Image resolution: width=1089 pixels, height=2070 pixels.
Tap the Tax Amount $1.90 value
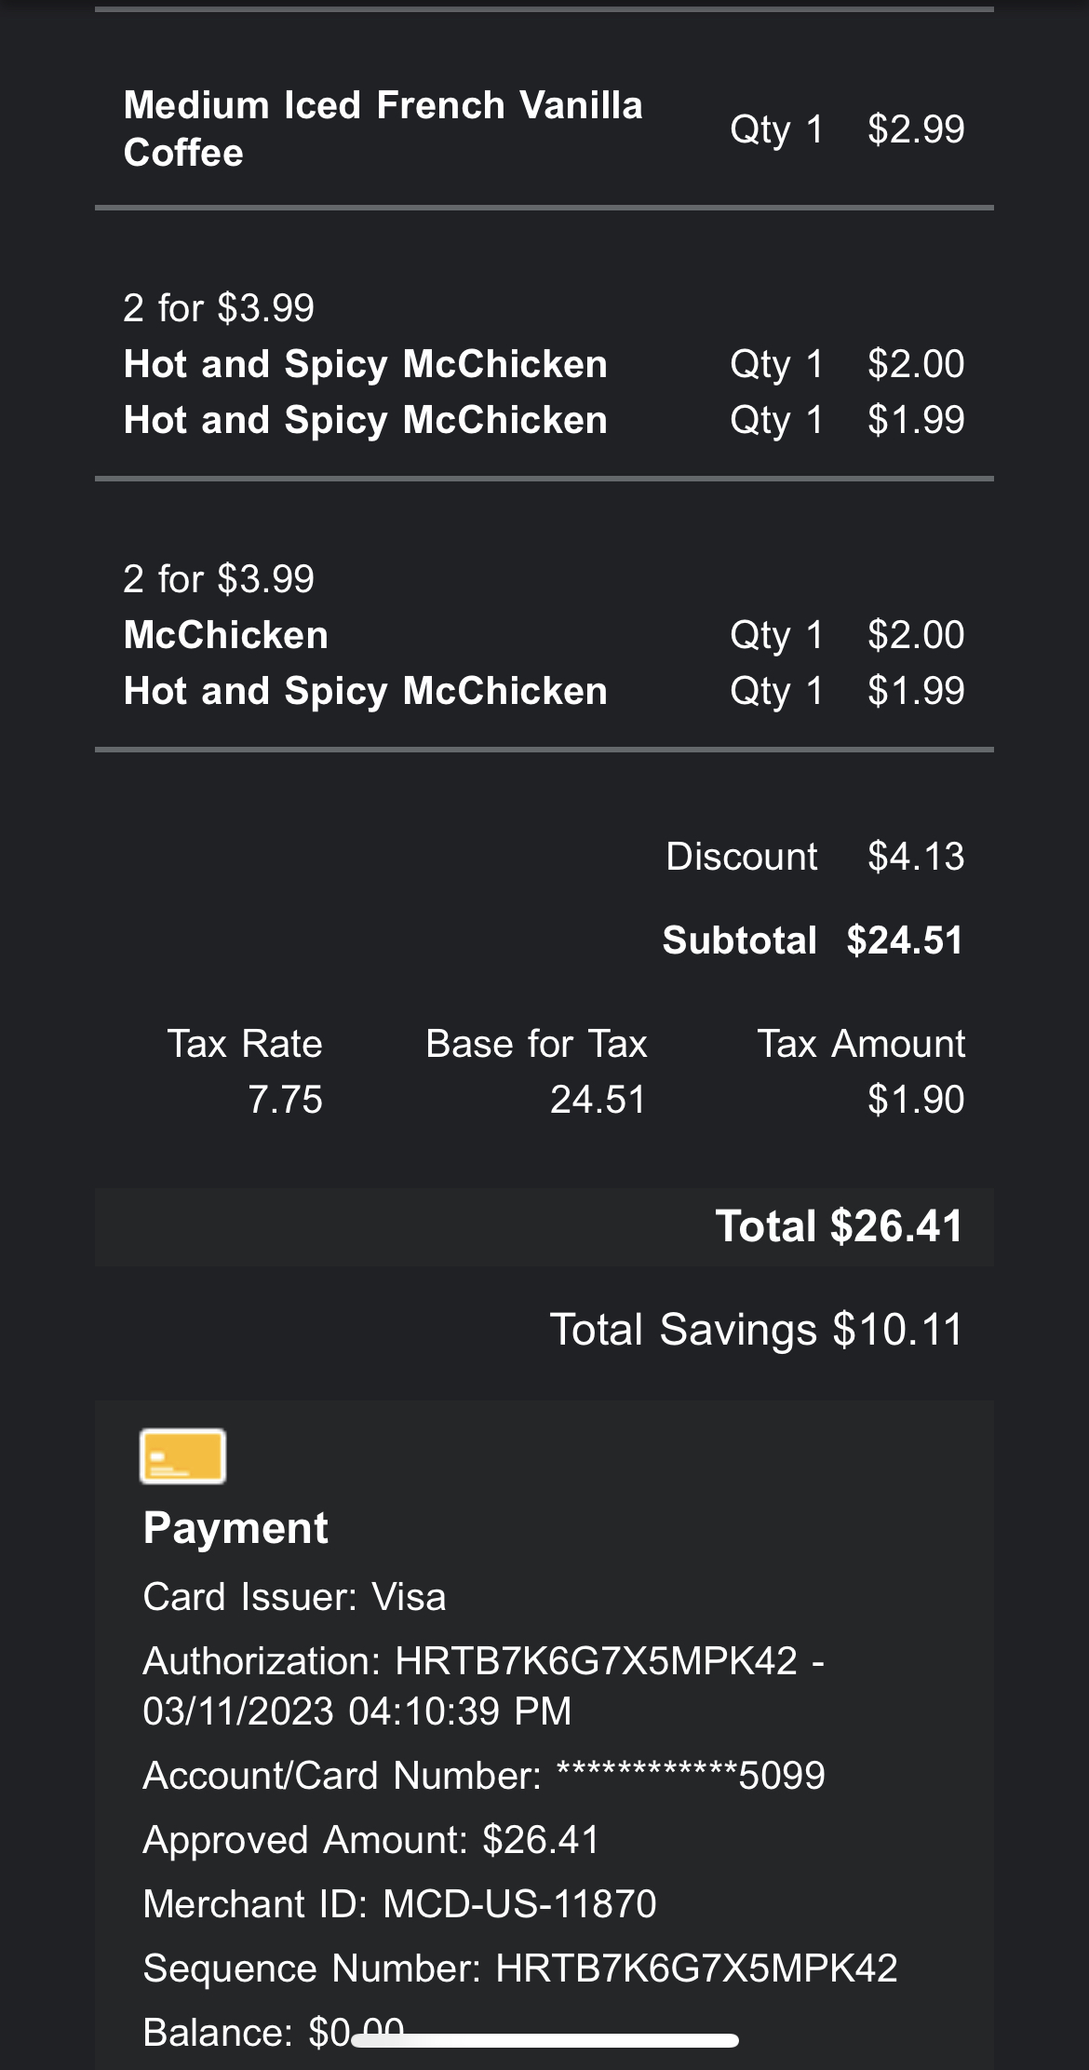[916, 1100]
